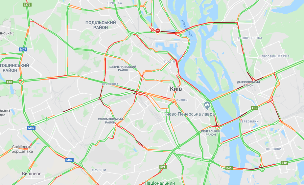Select the ШУЛЯВКА neighborhood label
Screen dimensions: 304x185
(110, 84)
